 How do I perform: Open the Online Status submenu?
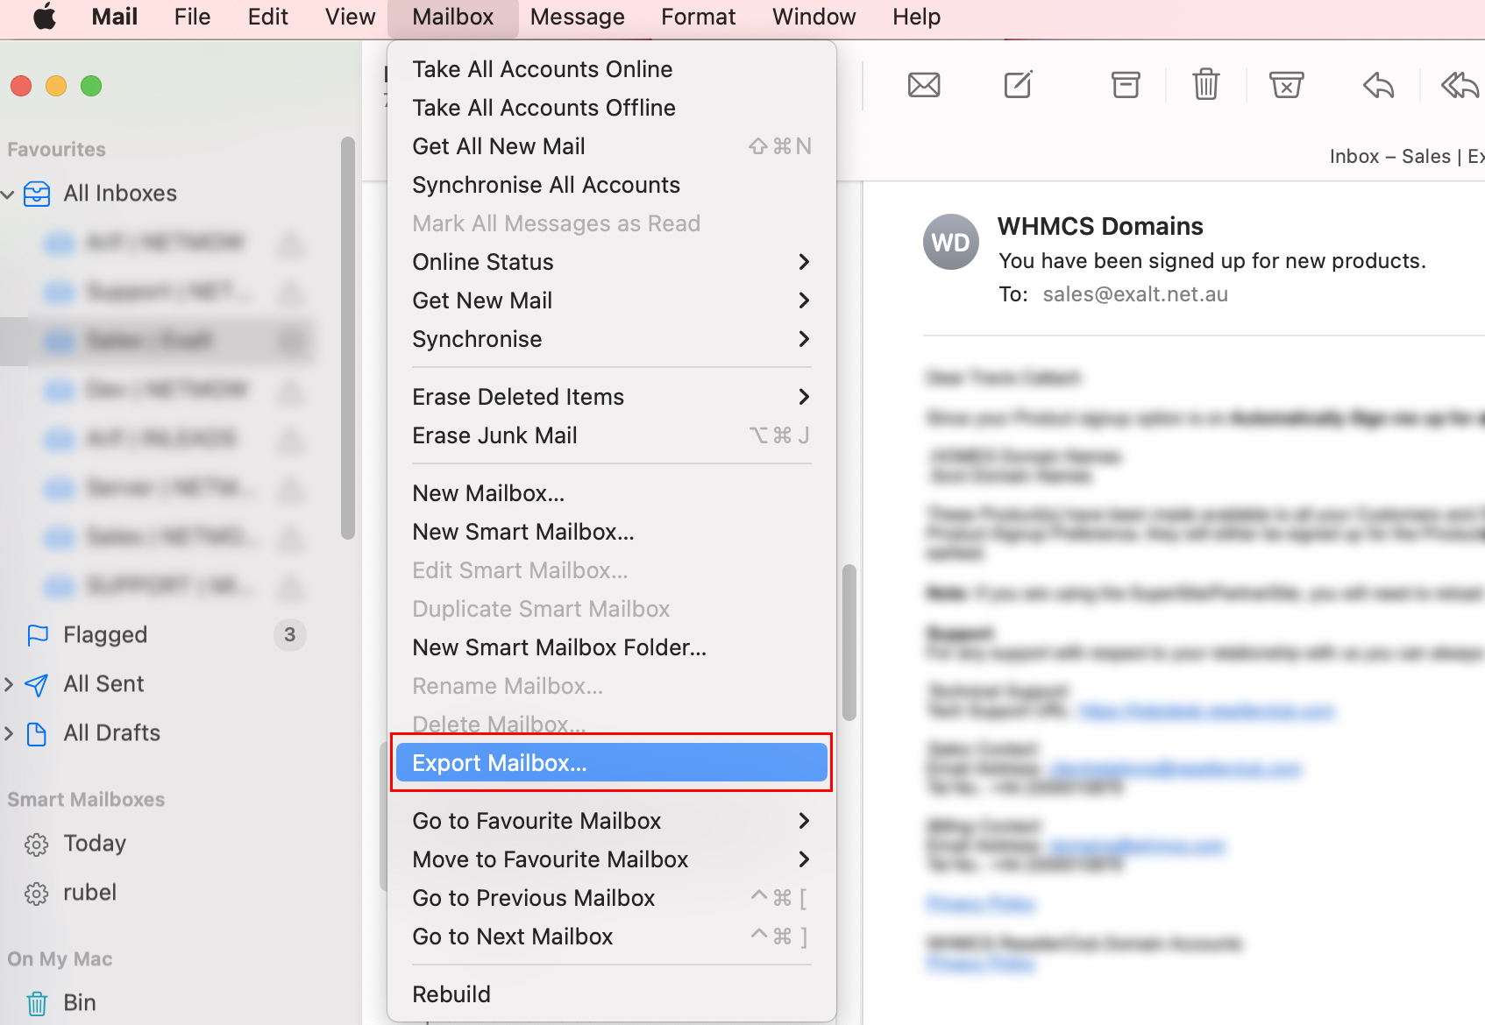[x=611, y=262]
